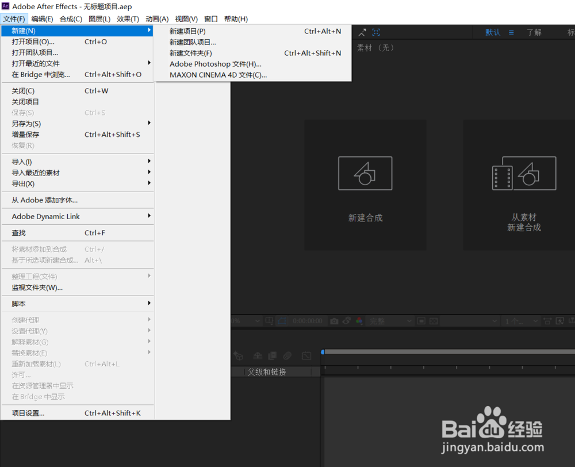575x467 pixels.
Task: Switch to the 了解 workspace
Action: (x=534, y=32)
